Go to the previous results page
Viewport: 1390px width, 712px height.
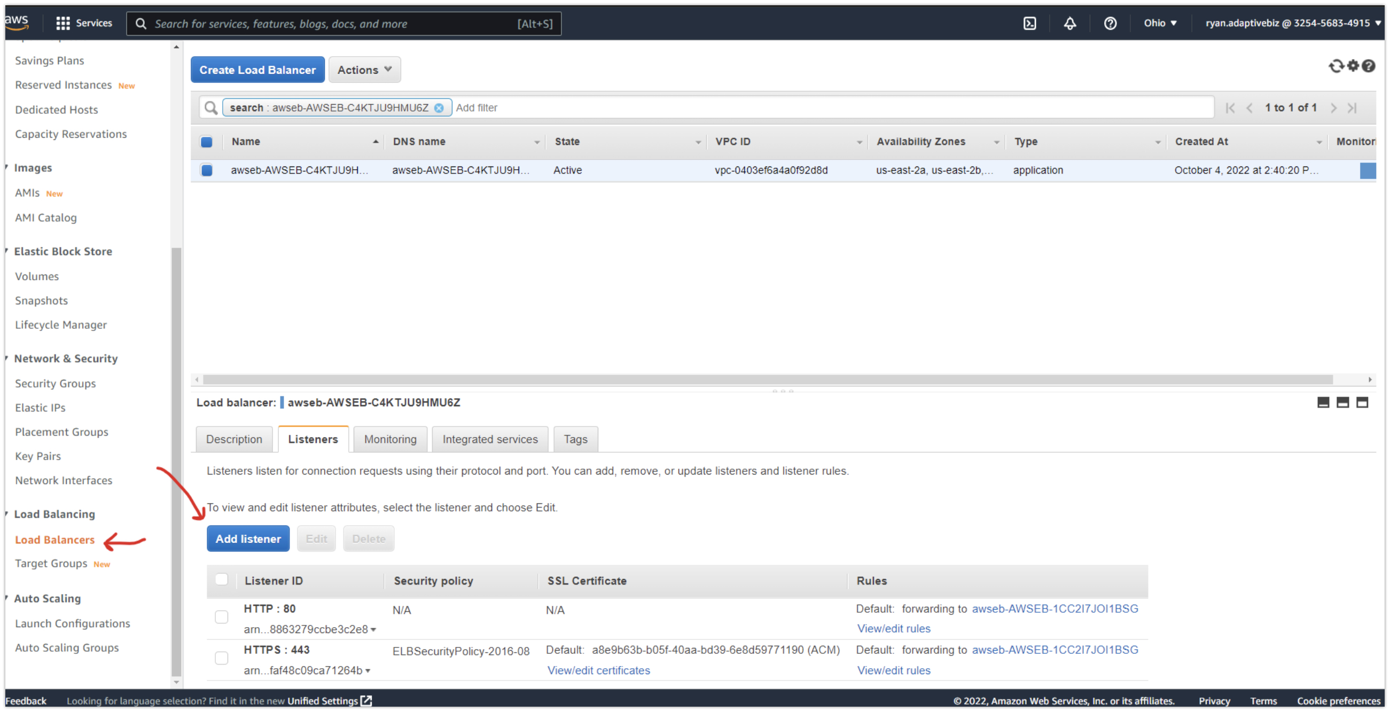pyautogui.click(x=1249, y=108)
